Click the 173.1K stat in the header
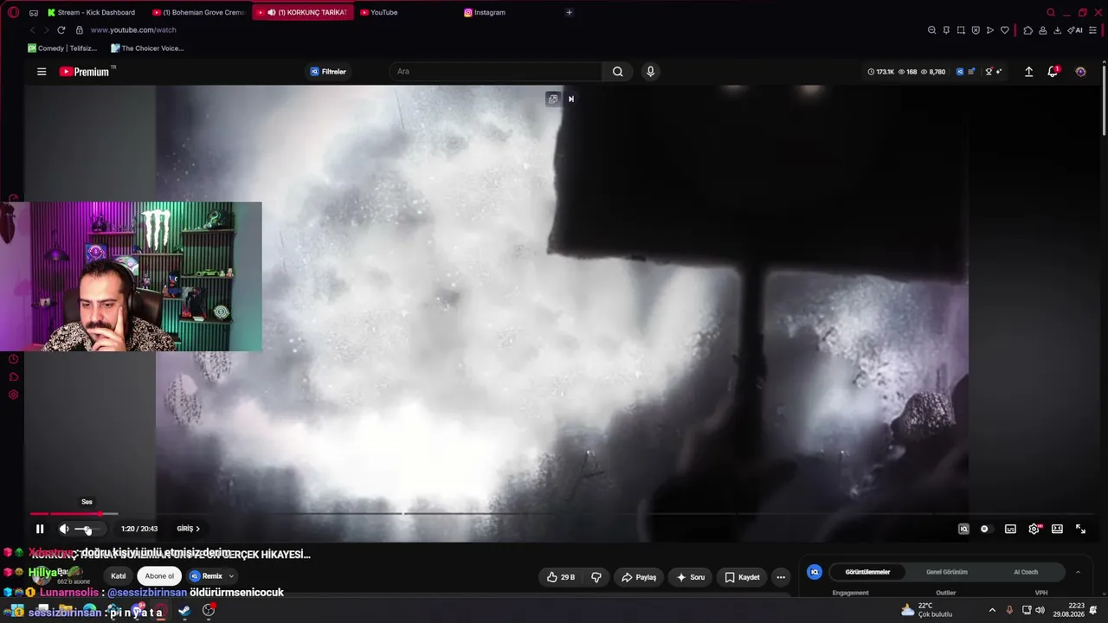 (x=880, y=72)
